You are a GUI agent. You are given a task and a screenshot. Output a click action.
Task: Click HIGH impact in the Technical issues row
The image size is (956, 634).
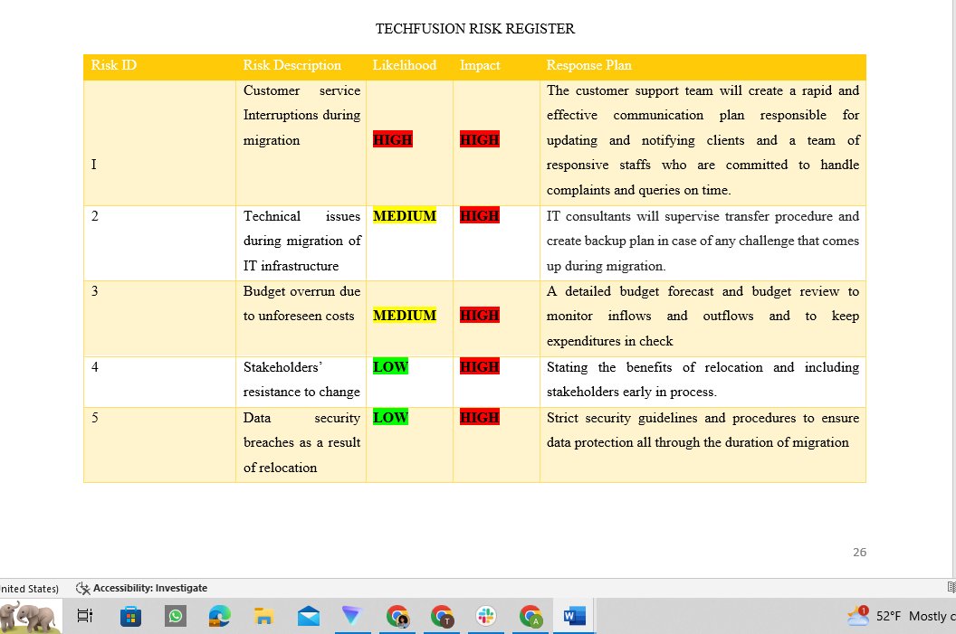pos(480,215)
